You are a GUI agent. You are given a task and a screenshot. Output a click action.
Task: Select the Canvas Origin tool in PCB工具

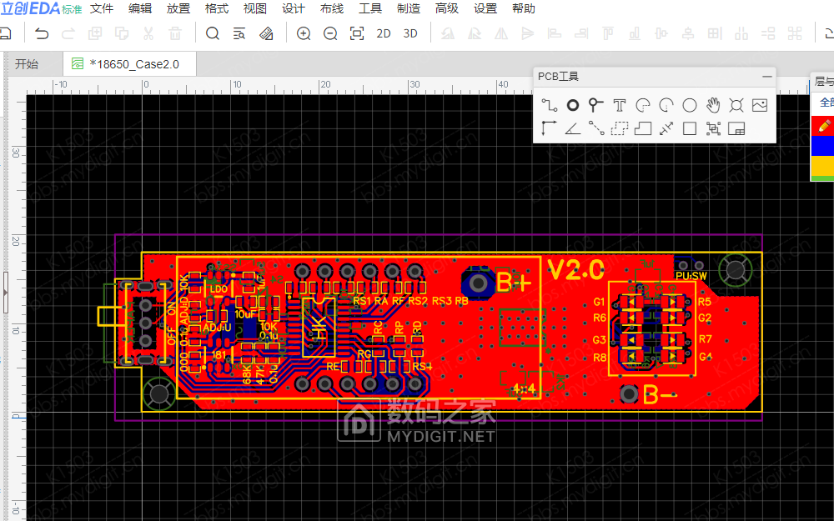point(550,128)
